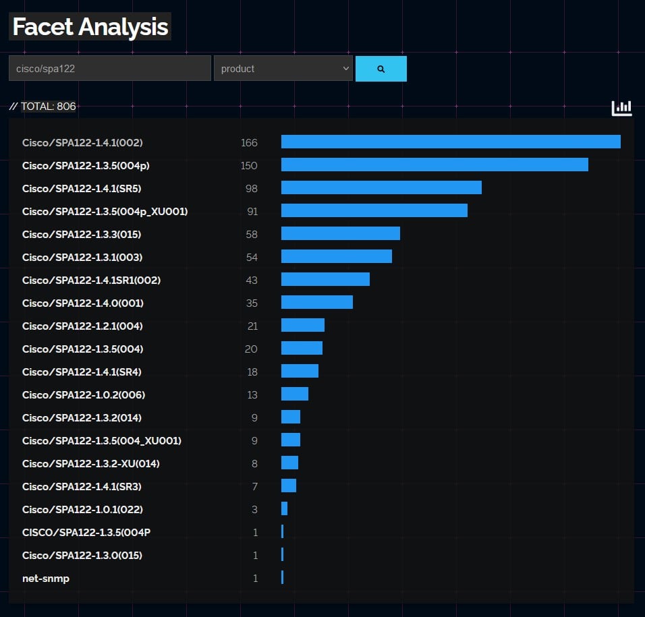Toggle the bar chart view icon
Screen dimensions: 645x617
621,108
